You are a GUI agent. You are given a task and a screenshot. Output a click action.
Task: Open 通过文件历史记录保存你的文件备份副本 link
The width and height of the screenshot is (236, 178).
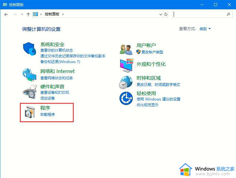click(73, 56)
